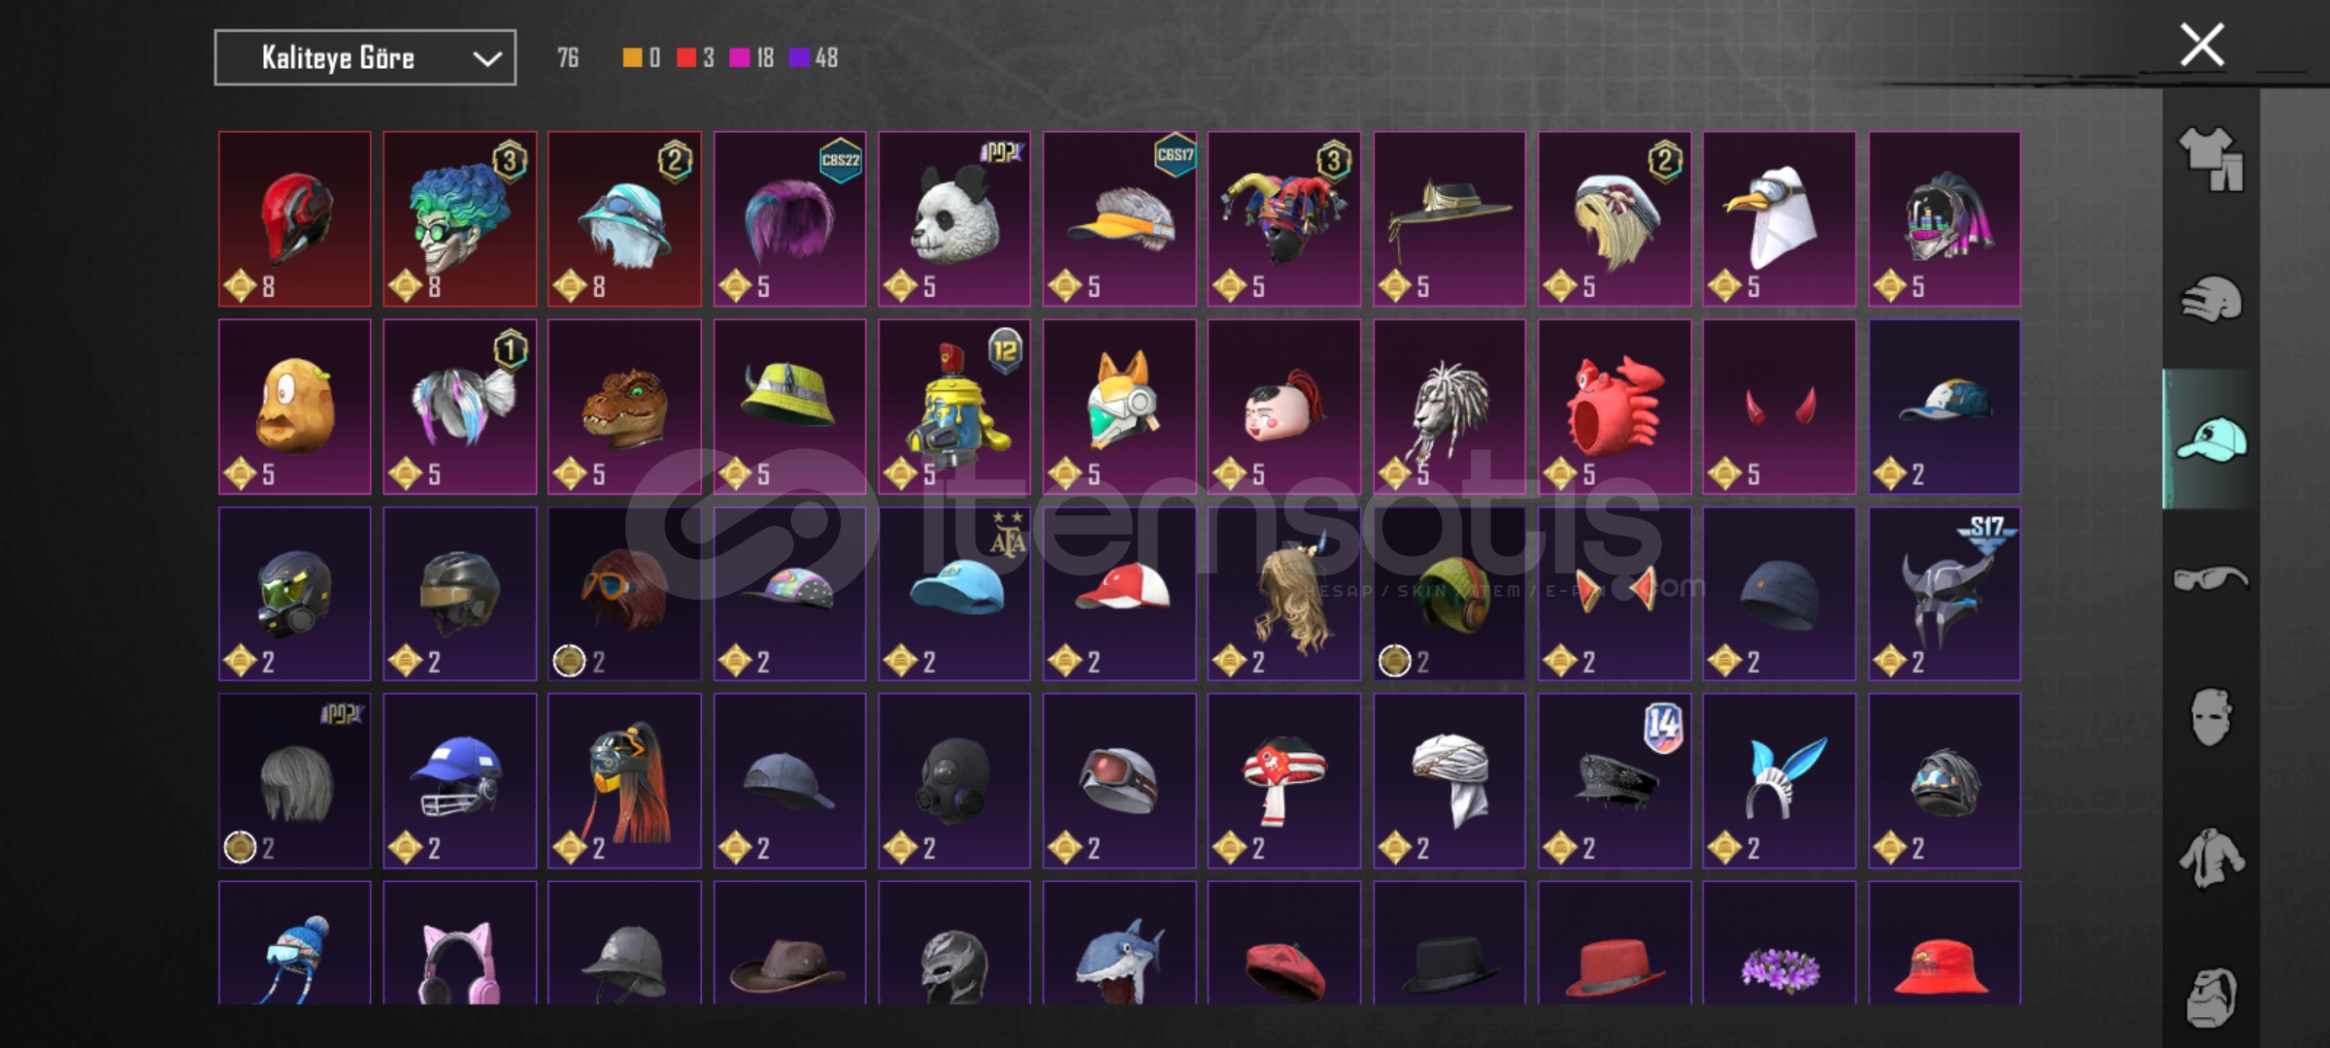Pick the S17 horned helmet item
This screenshot has width=2330, height=1048.
pyautogui.click(x=1945, y=594)
